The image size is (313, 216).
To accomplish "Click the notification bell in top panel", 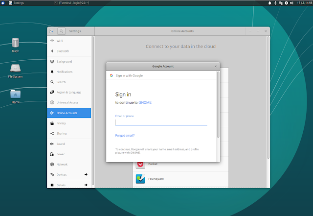I will 269,3.
